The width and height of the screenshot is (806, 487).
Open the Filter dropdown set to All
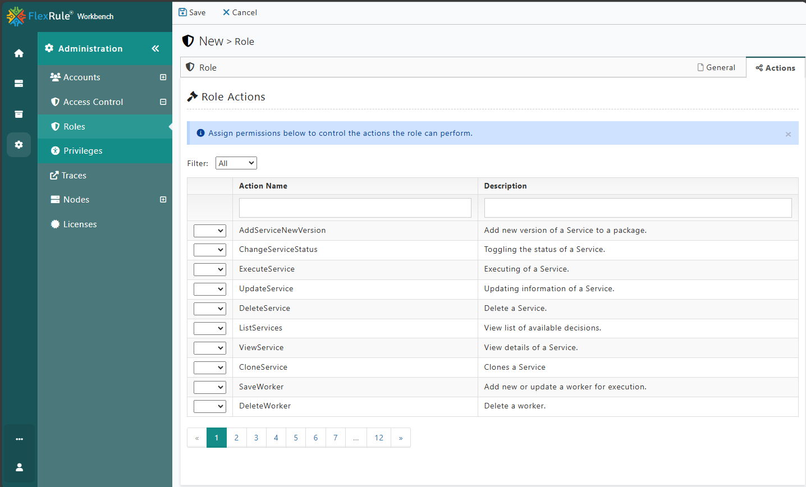coord(236,163)
